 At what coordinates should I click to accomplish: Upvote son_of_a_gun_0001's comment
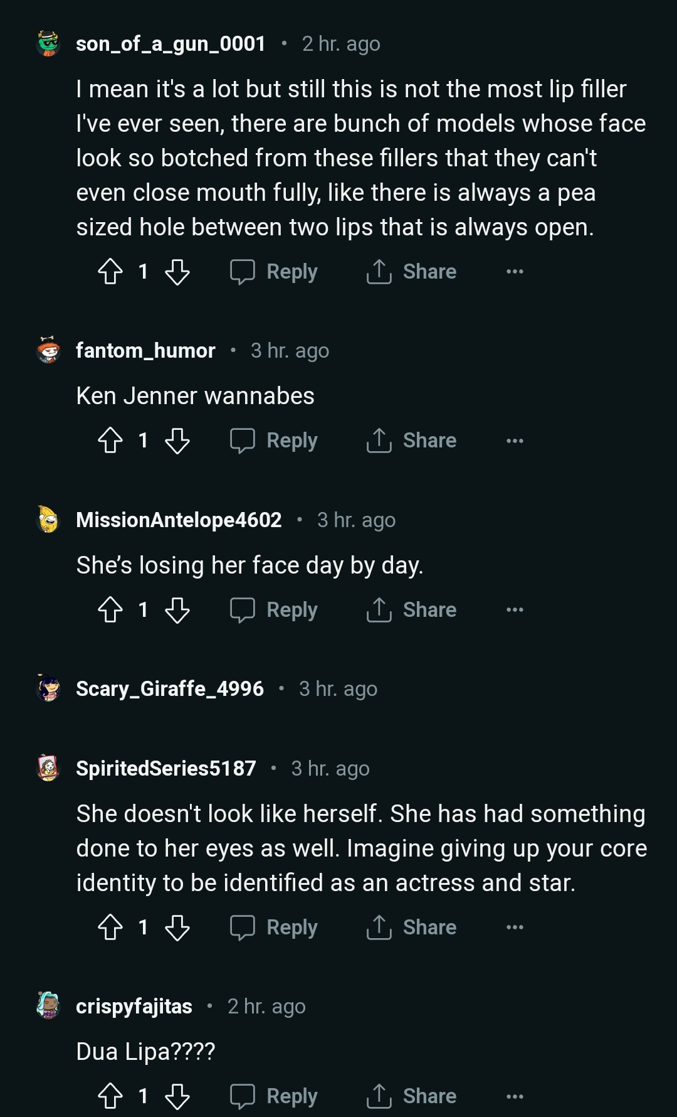coord(110,272)
